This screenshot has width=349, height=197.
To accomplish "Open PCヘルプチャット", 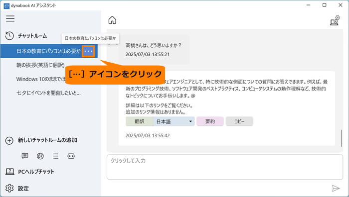I will tap(36, 172).
